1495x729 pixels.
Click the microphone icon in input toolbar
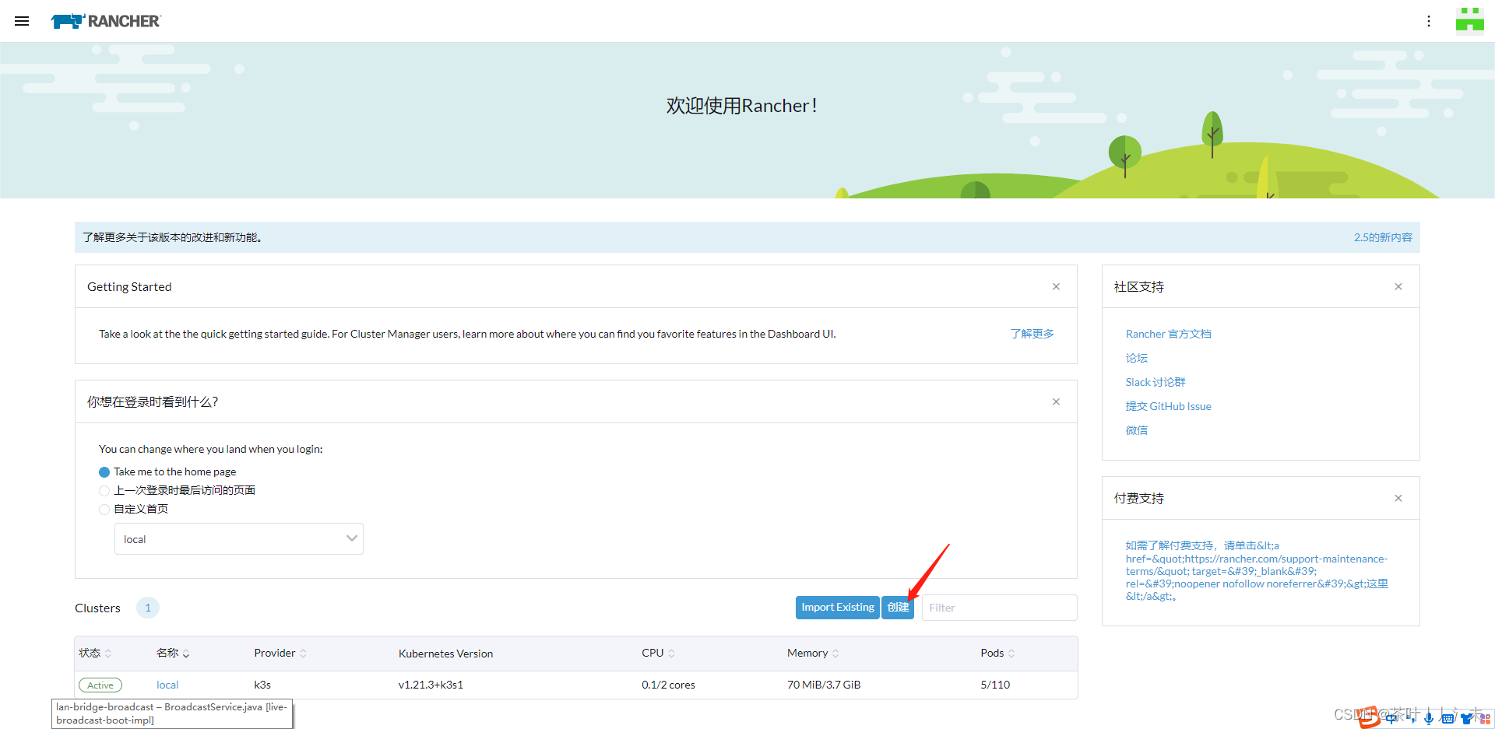click(1429, 718)
